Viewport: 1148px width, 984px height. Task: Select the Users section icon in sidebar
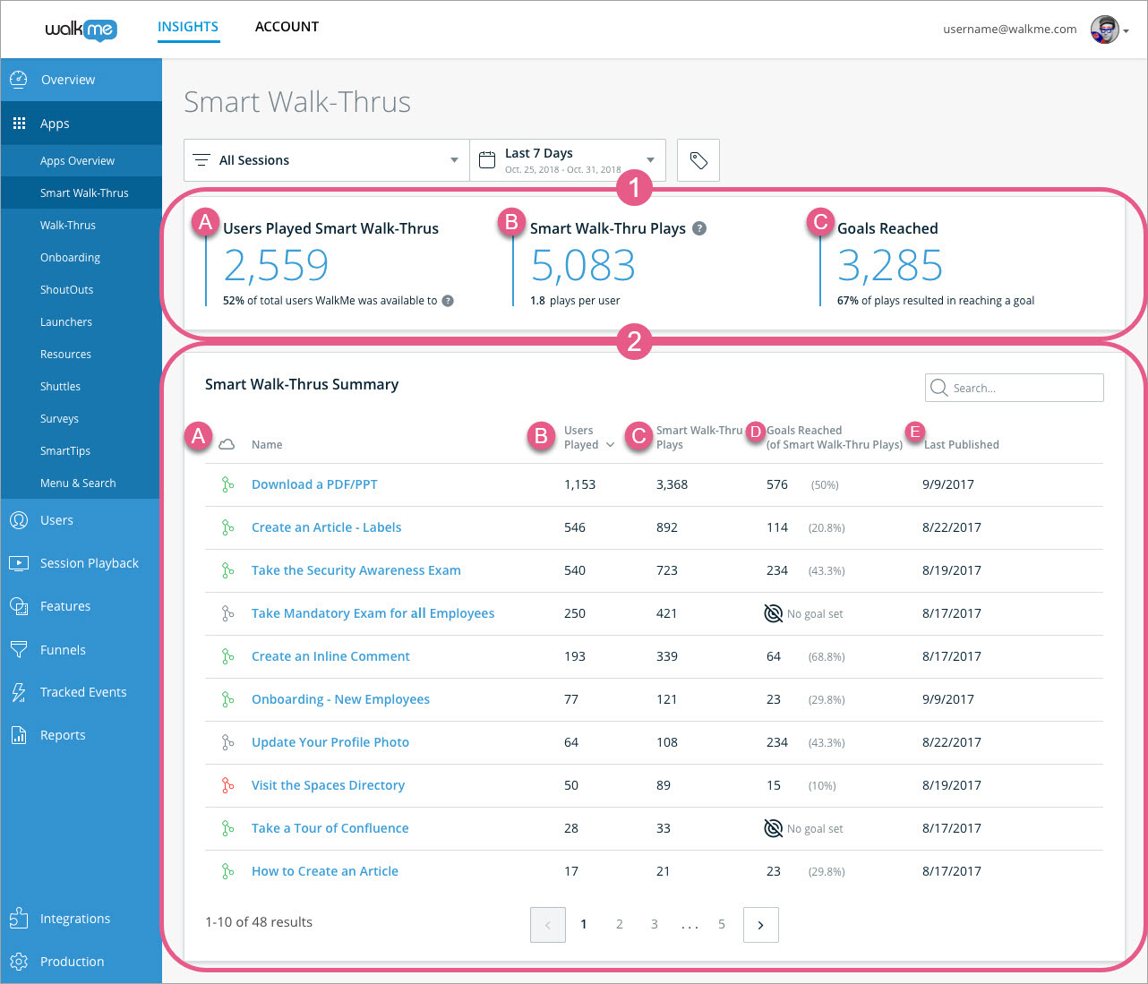[x=19, y=519]
